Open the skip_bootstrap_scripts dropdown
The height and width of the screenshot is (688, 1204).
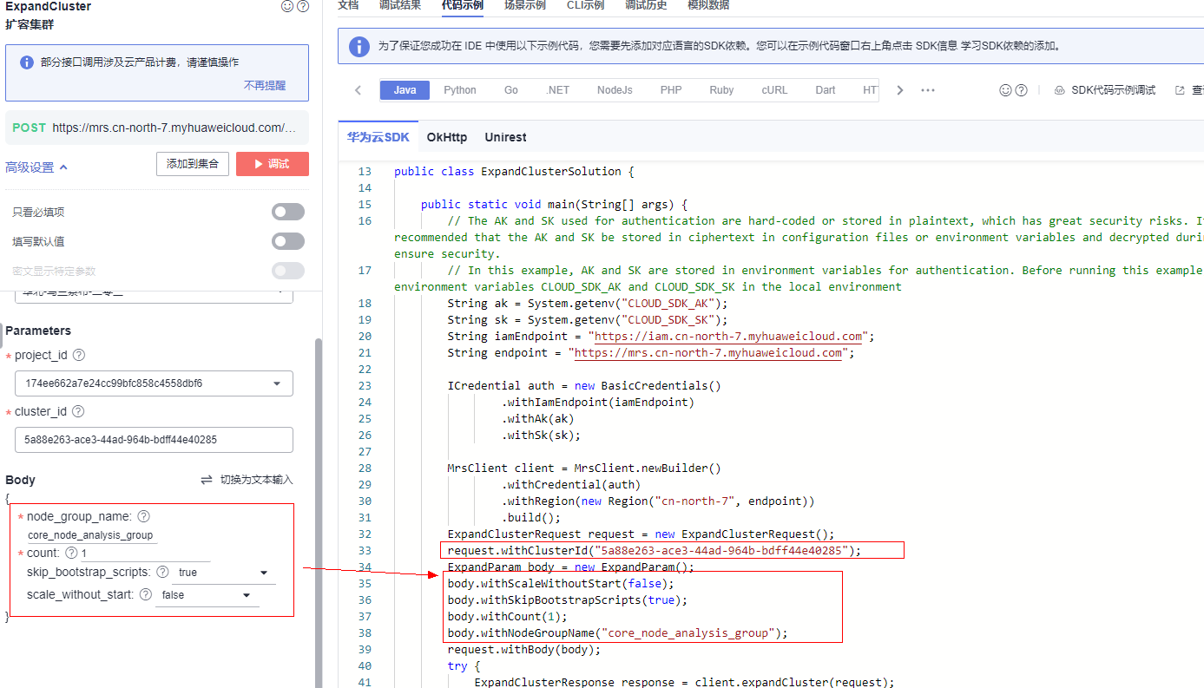(x=224, y=573)
